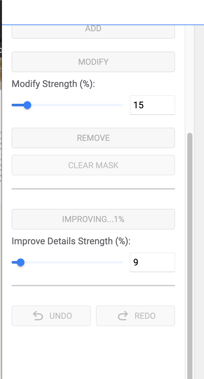Click the CLEAR MASK button

[93, 165]
